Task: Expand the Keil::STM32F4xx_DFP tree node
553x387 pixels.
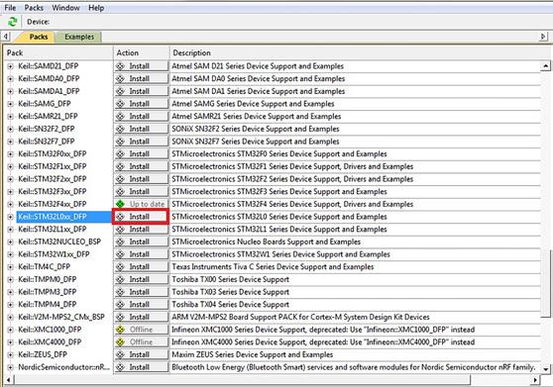Action: pyautogui.click(x=10, y=204)
